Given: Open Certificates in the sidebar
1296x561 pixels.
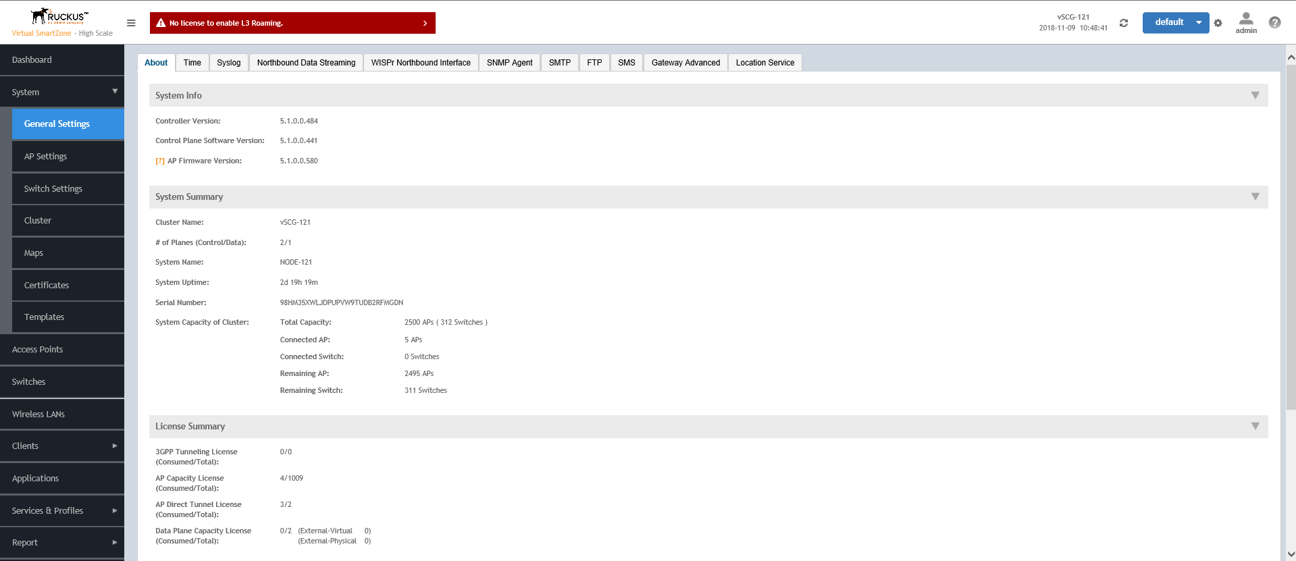Looking at the screenshot, I should tap(68, 285).
